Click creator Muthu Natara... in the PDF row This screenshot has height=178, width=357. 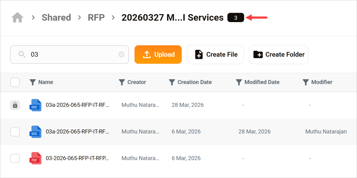click(140, 158)
